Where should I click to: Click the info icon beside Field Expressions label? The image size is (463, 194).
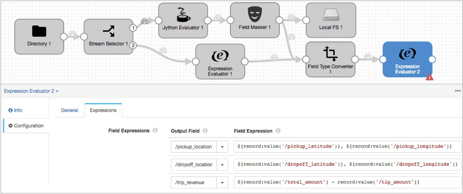click(x=155, y=130)
